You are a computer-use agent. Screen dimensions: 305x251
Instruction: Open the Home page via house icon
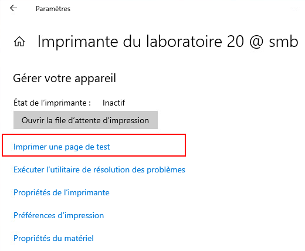[19, 42]
